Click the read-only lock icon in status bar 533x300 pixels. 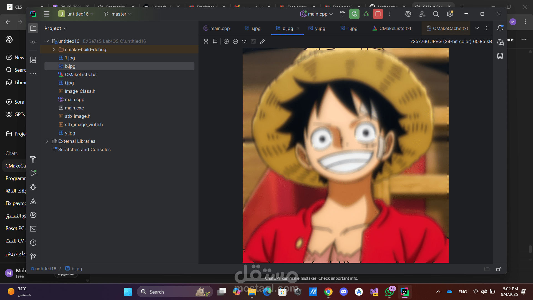click(499, 269)
